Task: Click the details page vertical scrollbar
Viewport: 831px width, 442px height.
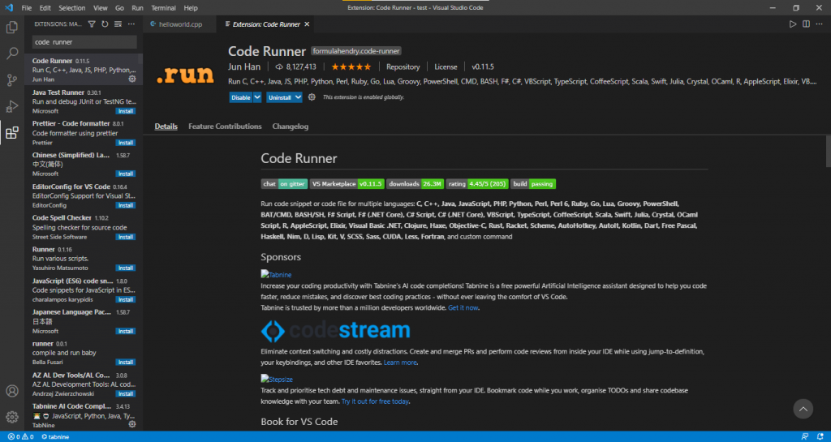Action: point(828,150)
